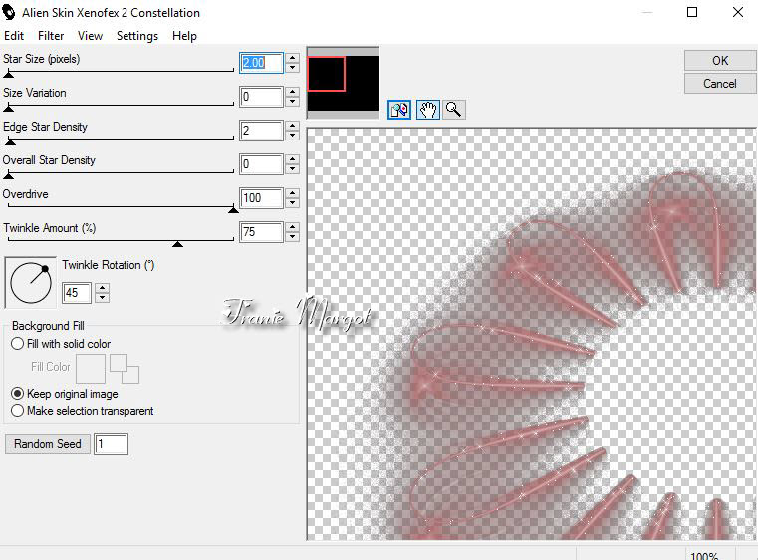The width and height of the screenshot is (758, 560).
Task: Click the Twinkle Amount slider handle
Action: (177, 243)
